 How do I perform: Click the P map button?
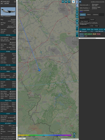(77, 27)
